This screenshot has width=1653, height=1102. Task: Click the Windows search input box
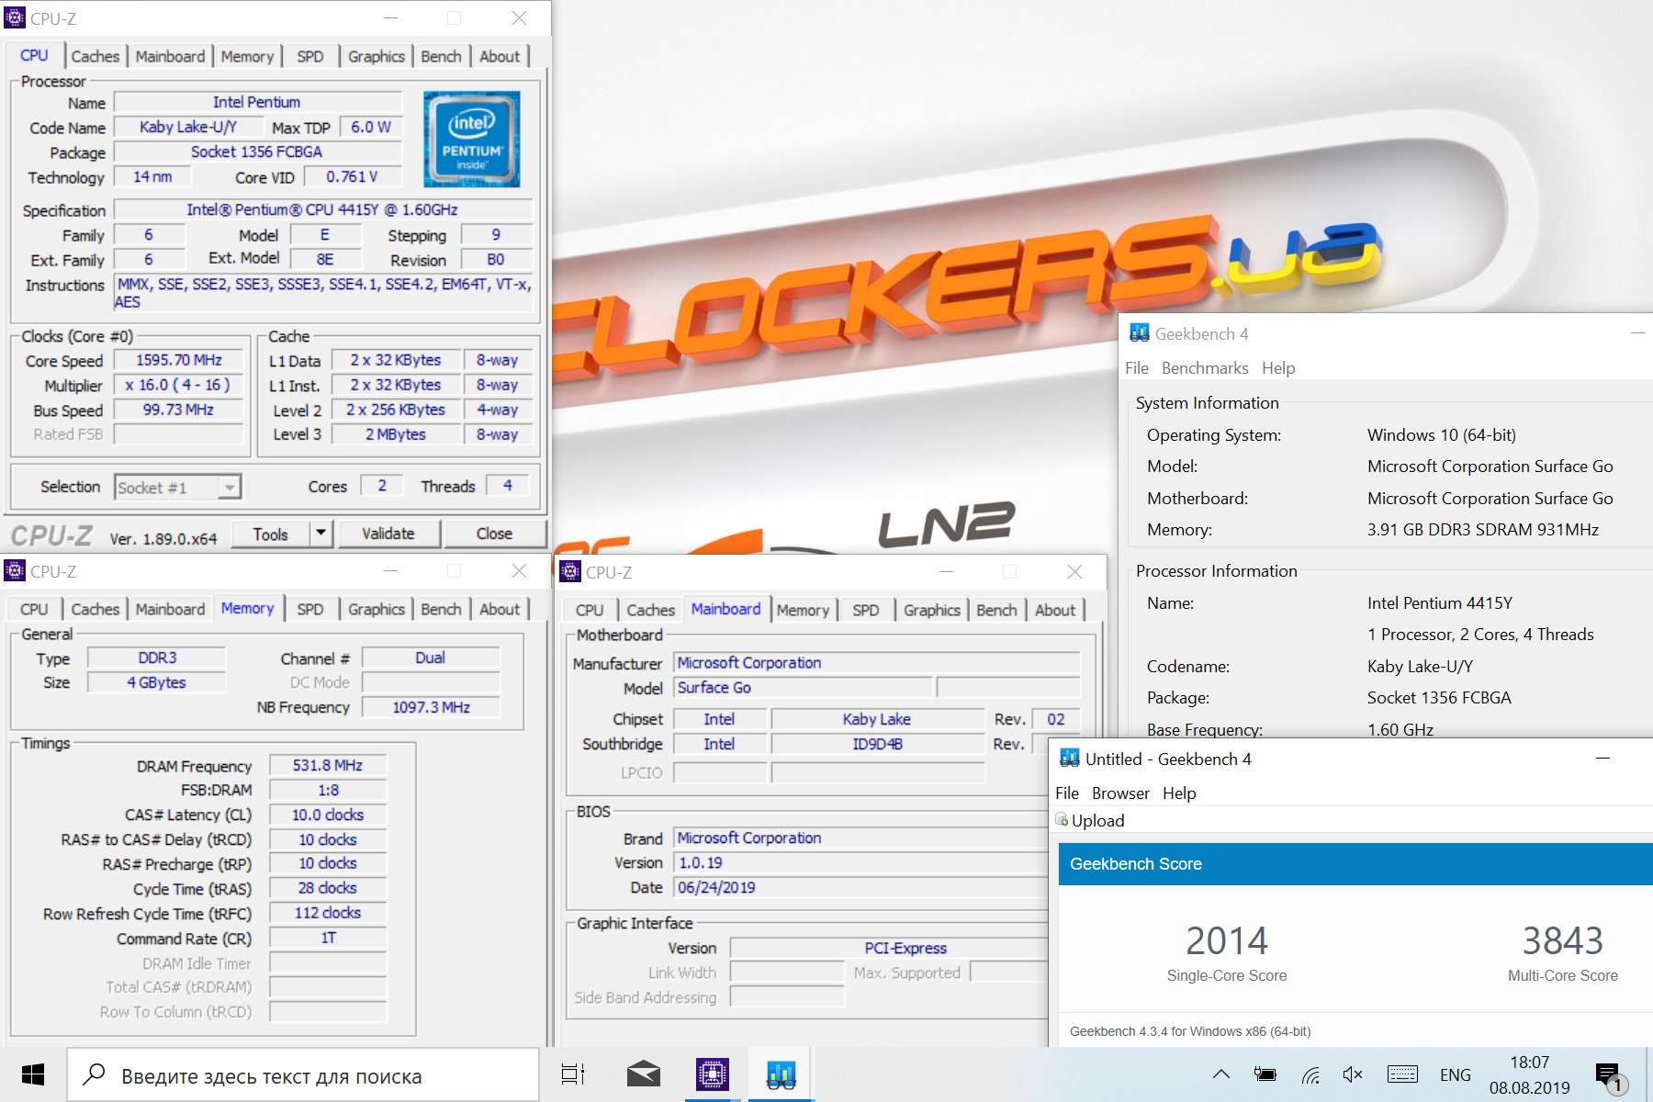(x=303, y=1074)
